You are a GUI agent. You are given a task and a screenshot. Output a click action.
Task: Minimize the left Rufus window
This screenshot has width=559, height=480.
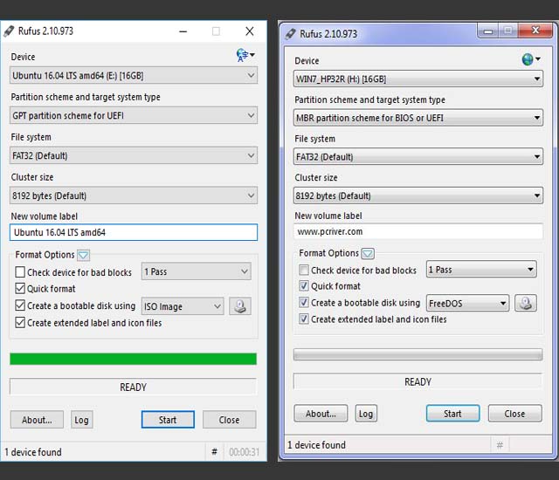[x=183, y=31]
